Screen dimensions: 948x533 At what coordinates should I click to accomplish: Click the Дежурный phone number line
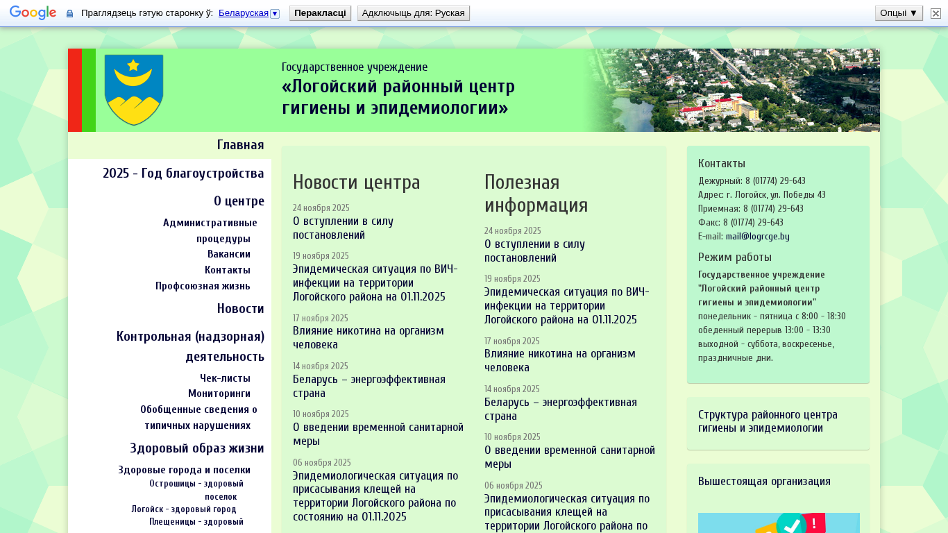[752, 181]
